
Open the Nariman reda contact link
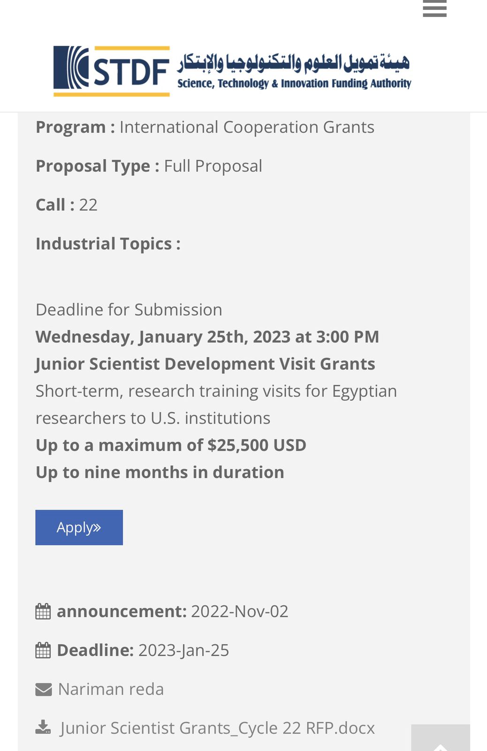(x=111, y=690)
